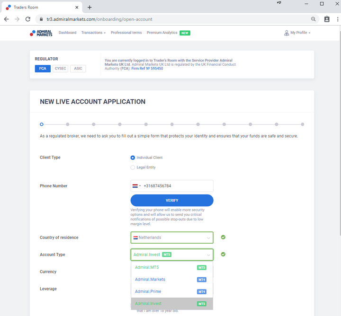Select the Legal Entity radio button
341x316 pixels.
133,167
